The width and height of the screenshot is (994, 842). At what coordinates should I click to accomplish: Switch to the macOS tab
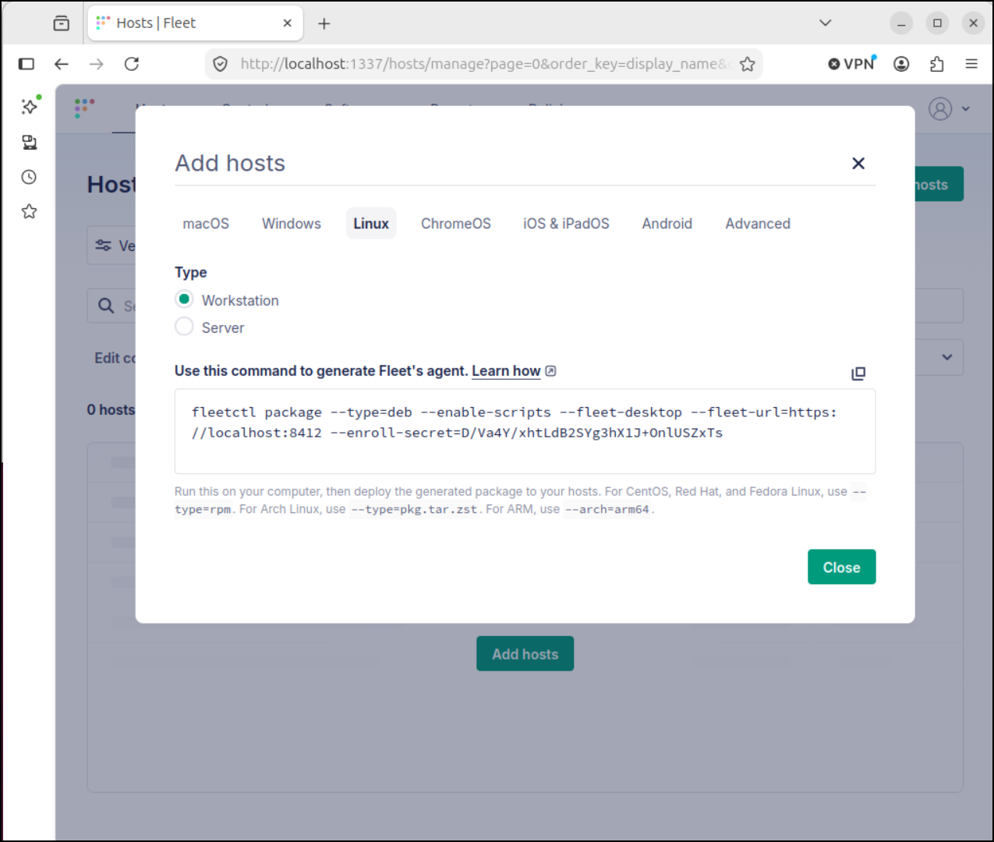(206, 224)
